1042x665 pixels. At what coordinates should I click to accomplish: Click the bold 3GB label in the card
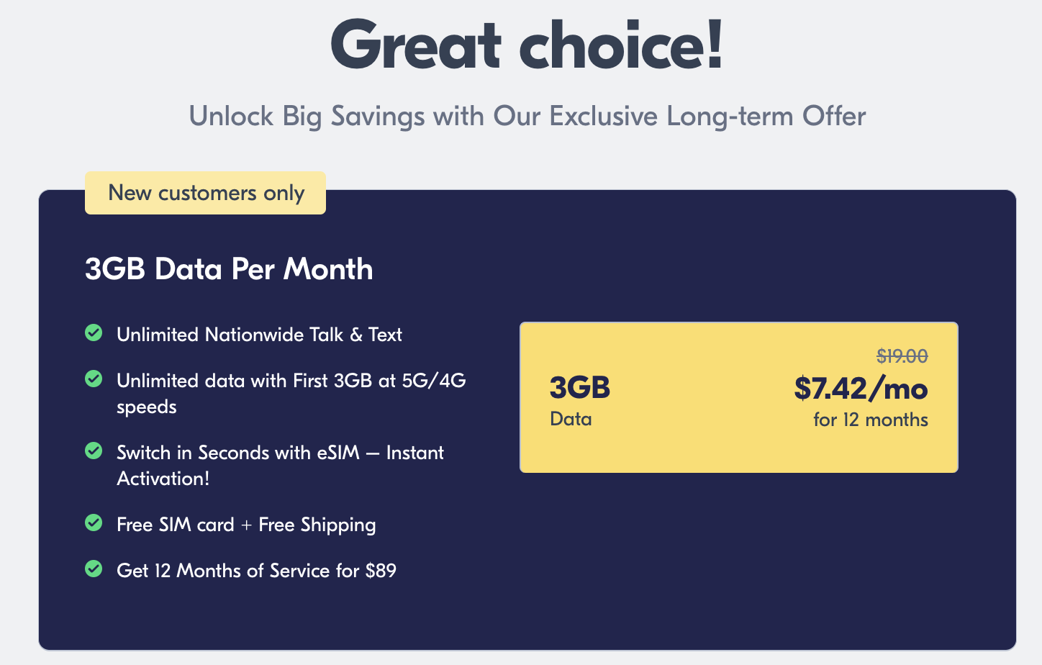pos(580,388)
